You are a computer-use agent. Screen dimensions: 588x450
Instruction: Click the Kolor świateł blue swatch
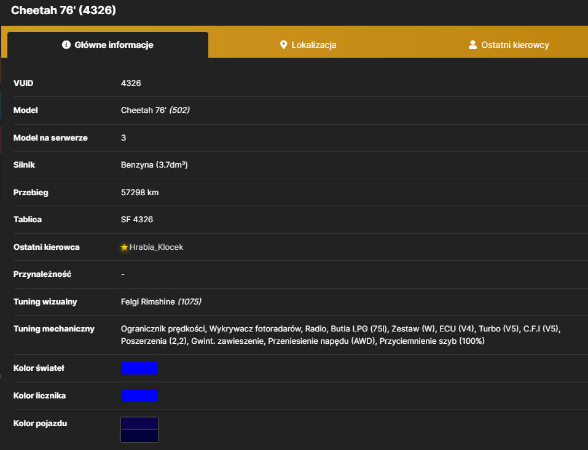[x=139, y=368]
